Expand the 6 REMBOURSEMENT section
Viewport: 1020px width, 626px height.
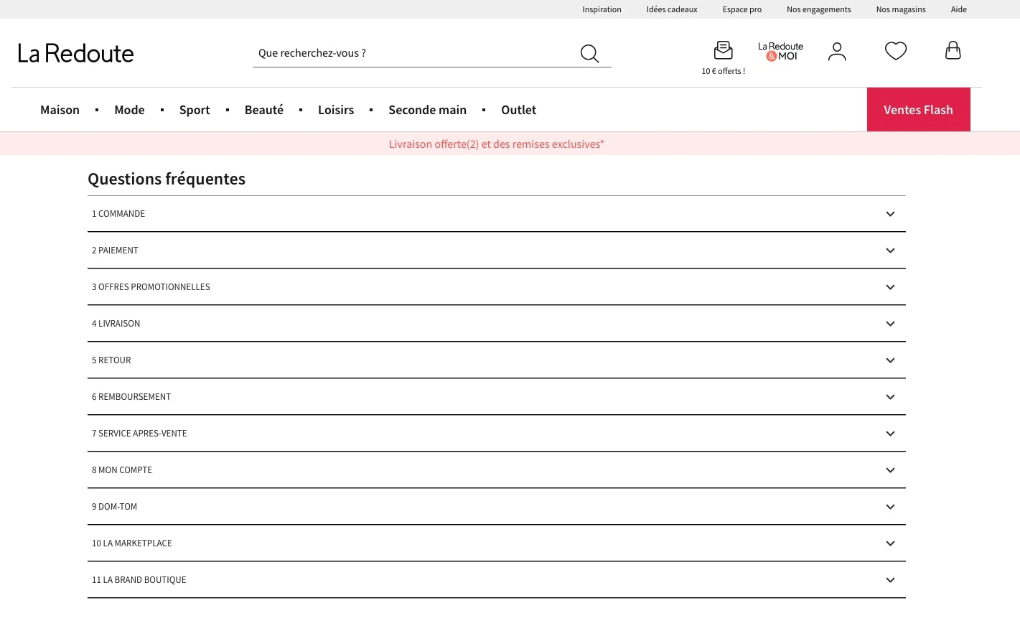(x=496, y=397)
